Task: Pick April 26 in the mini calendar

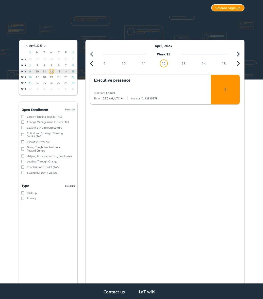Action: (51, 83)
